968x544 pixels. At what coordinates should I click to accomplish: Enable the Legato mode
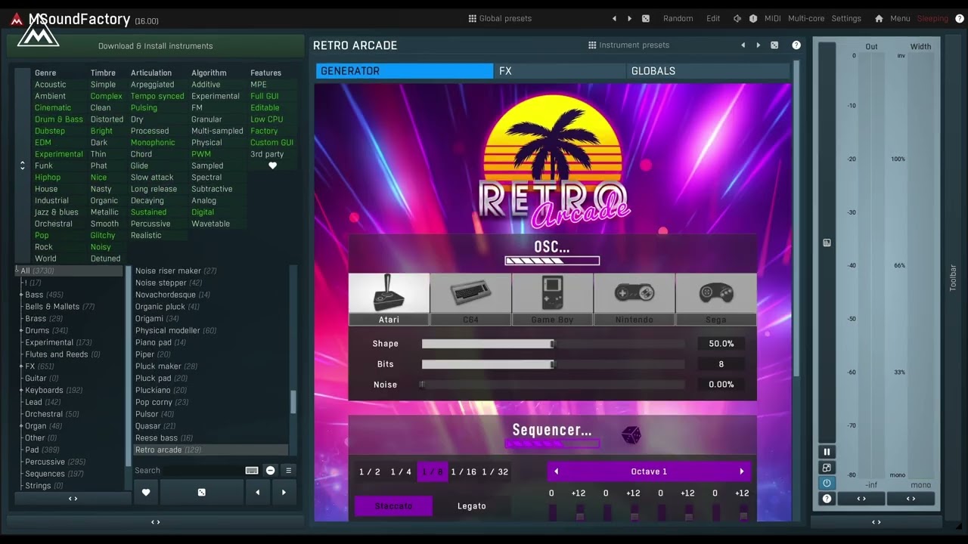(x=472, y=506)
